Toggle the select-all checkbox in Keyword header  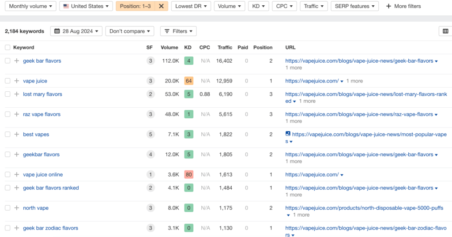(x=8, y=48)
